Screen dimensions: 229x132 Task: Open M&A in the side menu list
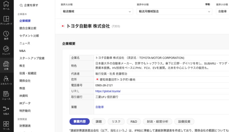[22, 51]
